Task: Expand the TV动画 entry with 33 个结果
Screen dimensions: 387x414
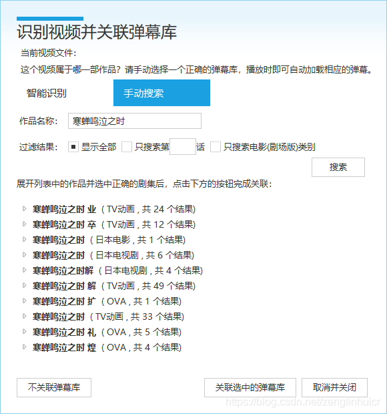Action: click(24, 316)
